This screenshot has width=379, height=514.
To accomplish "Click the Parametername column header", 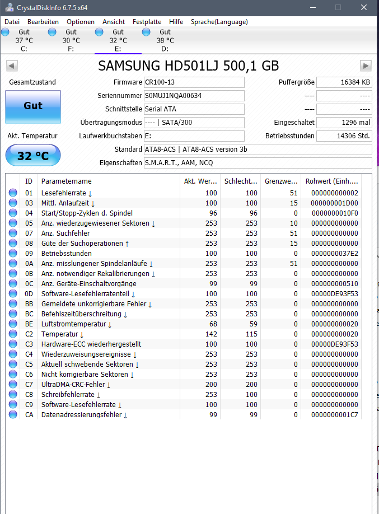I will coord(109,181).
